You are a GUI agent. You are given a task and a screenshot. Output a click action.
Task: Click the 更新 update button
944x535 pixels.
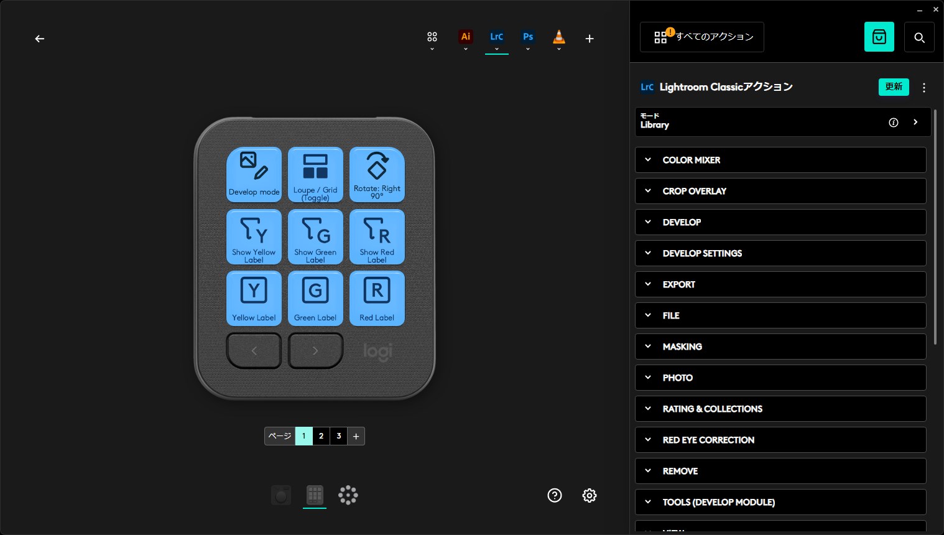tap(894, 87)
